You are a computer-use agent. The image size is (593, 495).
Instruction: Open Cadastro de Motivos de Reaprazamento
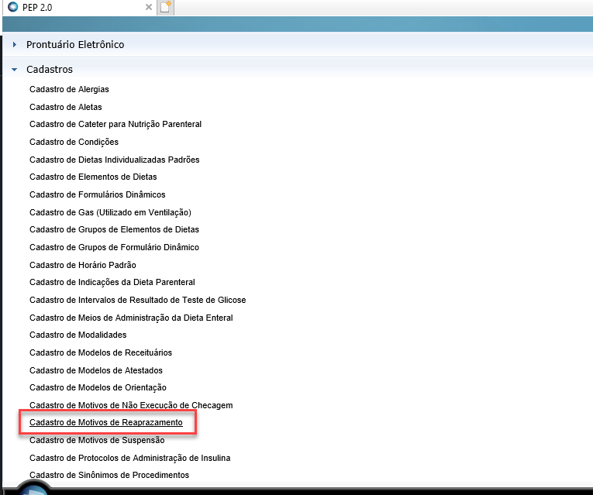pos(106,422)
